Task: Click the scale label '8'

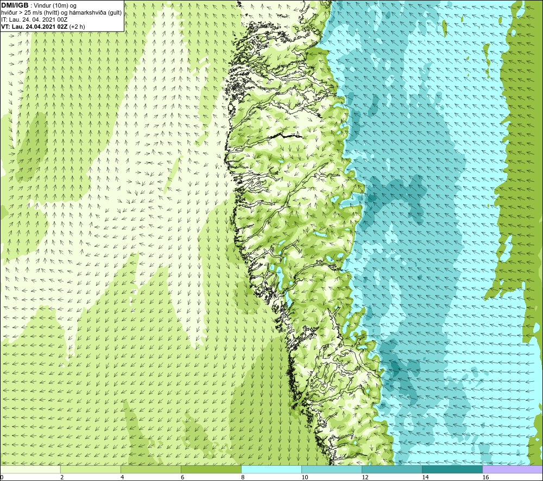Action: (243, 478)
